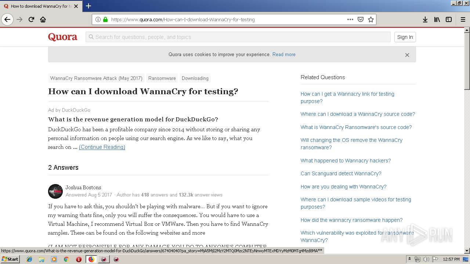Open the media player taskbar icon
Viewport: 470px width, 264px height.
54,259
